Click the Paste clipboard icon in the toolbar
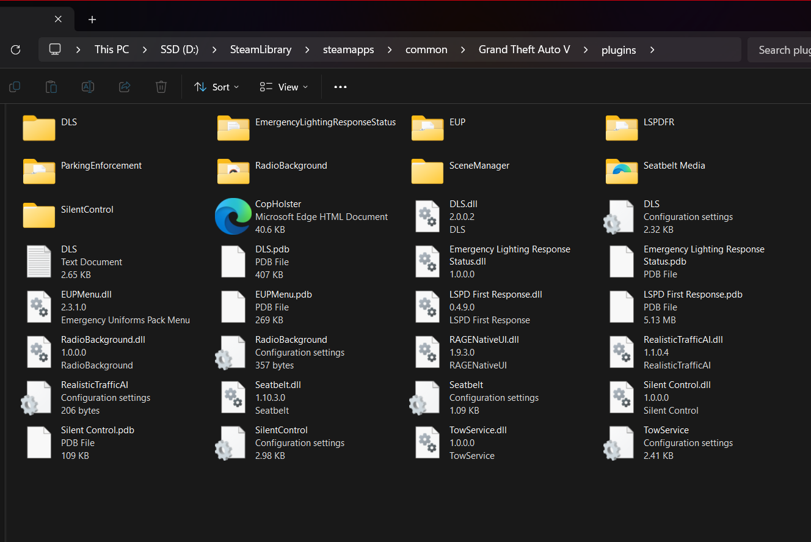The width and height of the screenshot is (811, 542). coord(51,87)
